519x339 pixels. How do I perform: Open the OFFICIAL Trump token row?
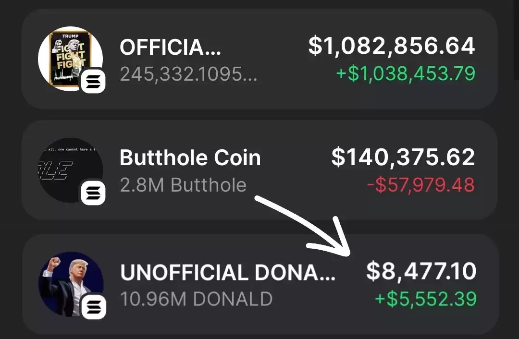(259, 59)
